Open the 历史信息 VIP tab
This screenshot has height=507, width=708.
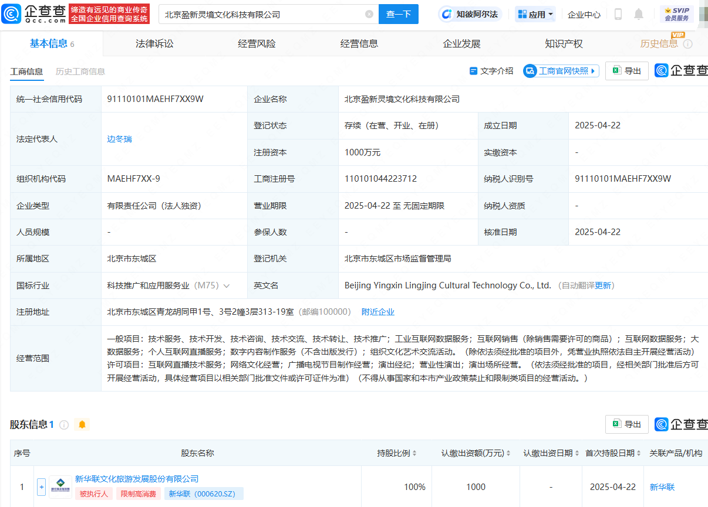(659, 43)
